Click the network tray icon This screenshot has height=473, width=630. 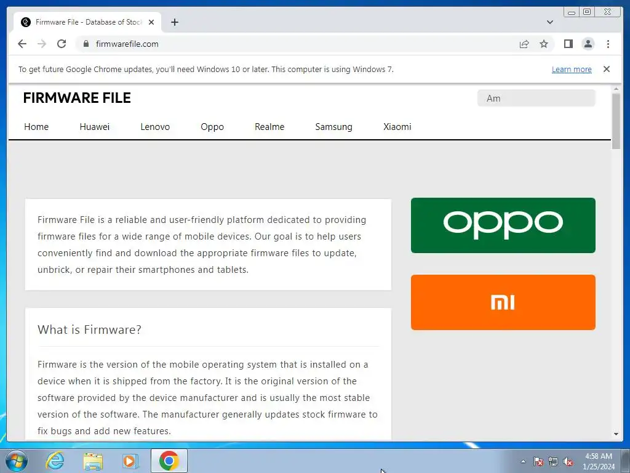pos(553,461)
